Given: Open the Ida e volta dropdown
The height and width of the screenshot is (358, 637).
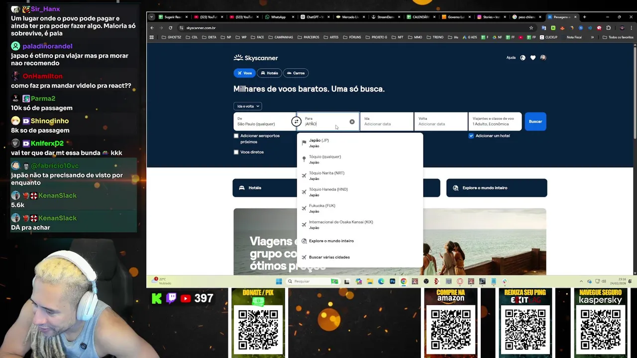Looking at the screenshot, I should click(247, 106).
